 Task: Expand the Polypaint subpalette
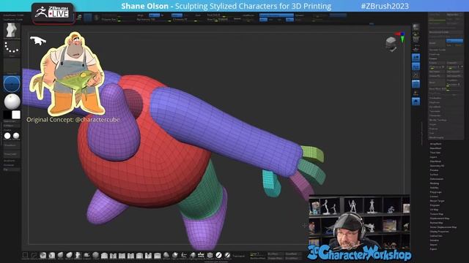435,205
